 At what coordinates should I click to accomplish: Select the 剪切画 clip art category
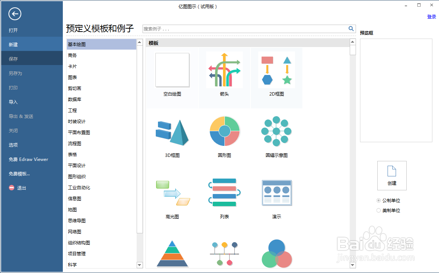pyautogui.click(x=101, y=89)
